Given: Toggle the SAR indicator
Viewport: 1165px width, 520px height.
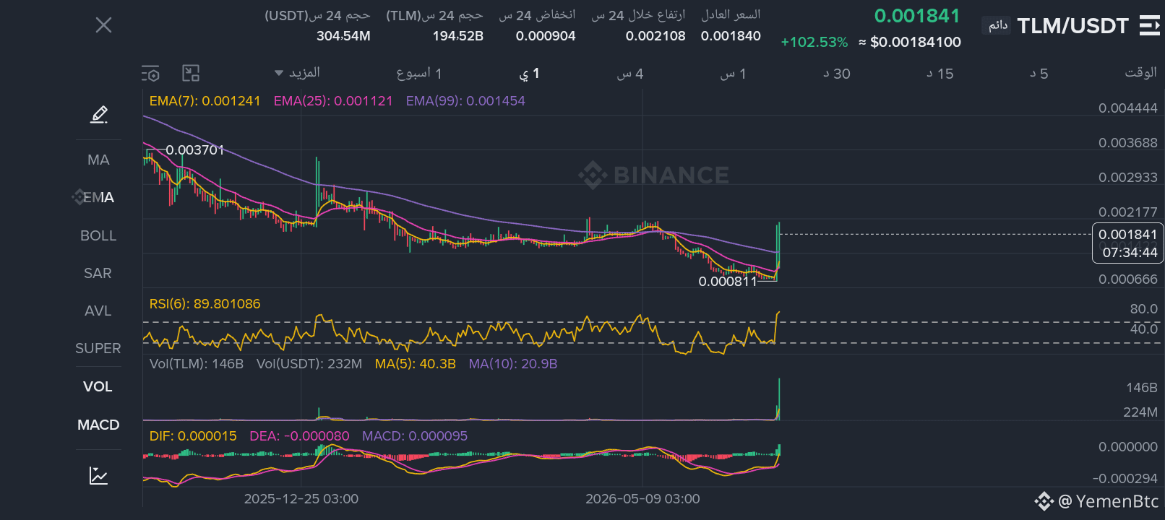Looking at the screenshot, I should (x=98, y=273).
